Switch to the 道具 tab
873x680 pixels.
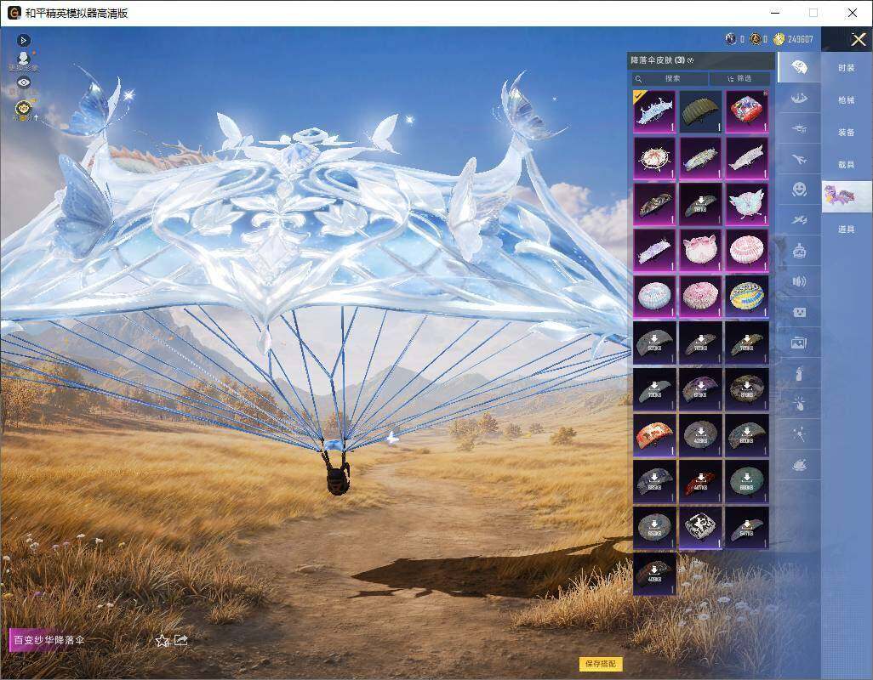click(847, 229)
